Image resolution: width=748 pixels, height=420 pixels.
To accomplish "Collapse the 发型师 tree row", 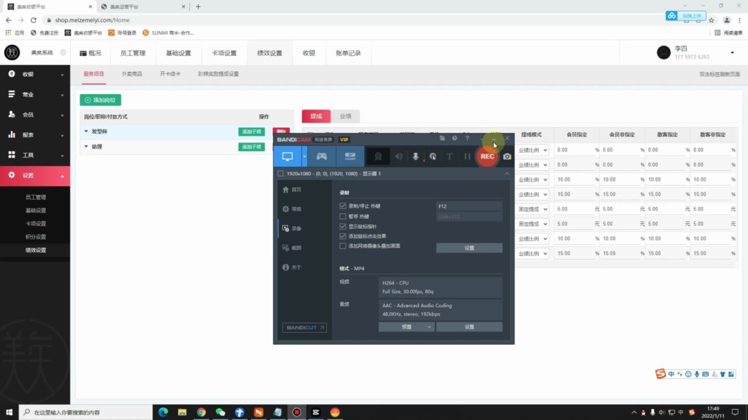I will tap(86, 131).
